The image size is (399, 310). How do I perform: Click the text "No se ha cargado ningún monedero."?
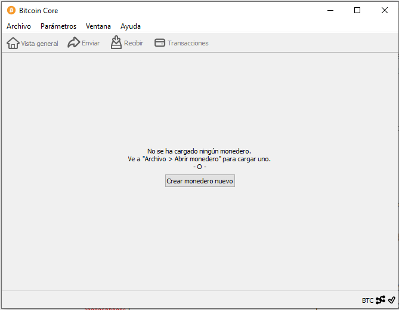coord(199,151)
